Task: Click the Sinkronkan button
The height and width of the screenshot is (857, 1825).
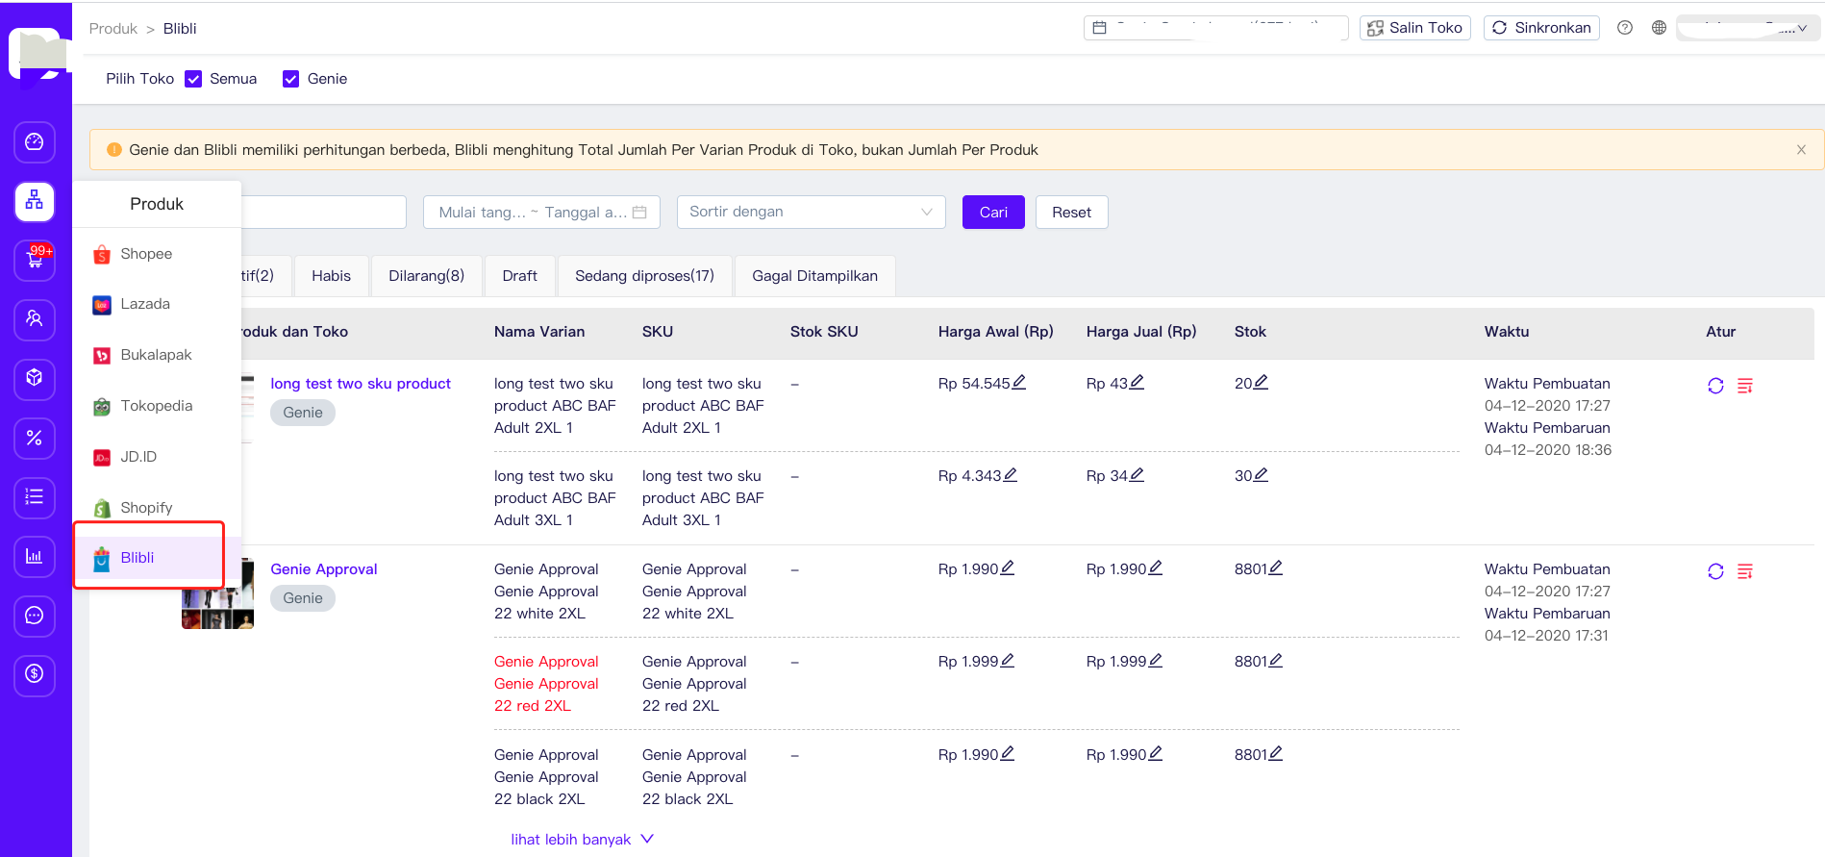Action: pos(1541,28)
